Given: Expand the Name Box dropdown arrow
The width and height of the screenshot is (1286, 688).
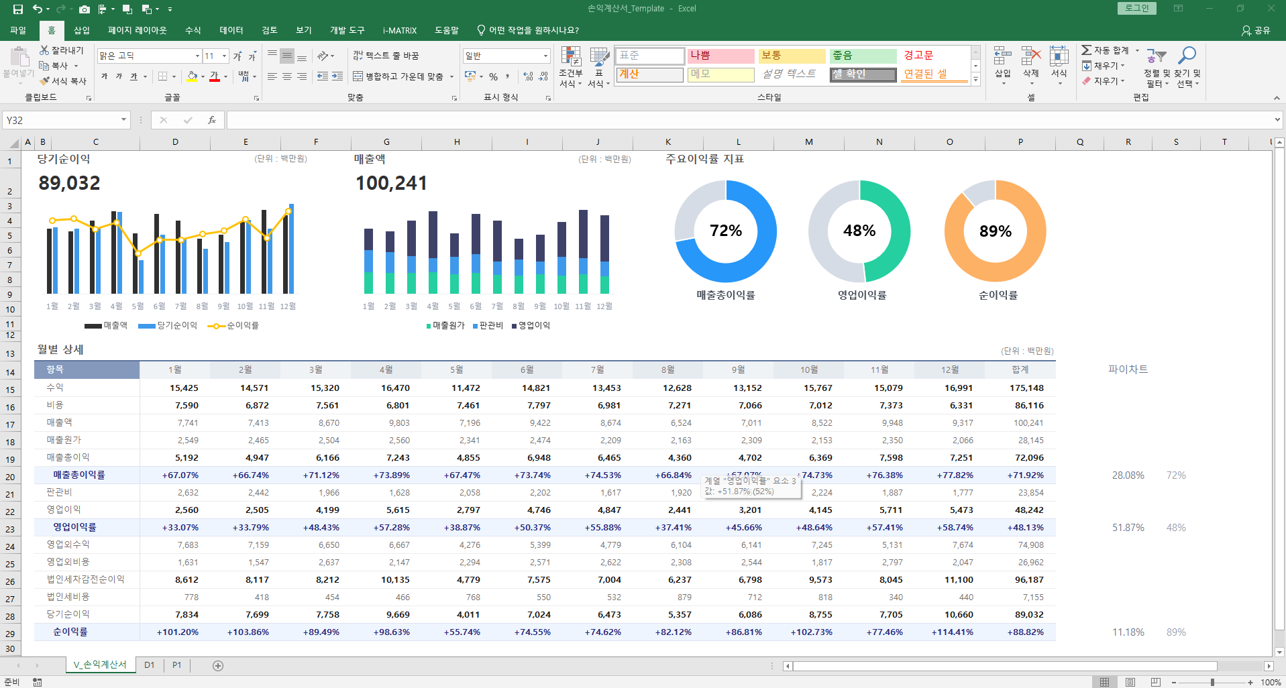Looking at the screenshot, I should [x=124, y=120].
